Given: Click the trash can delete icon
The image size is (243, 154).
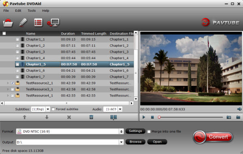Looking at the screenshot, I should point(91,117).
